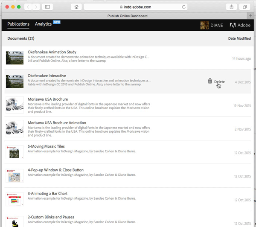Open the Safari share menu icon

click(x=231, y=7)
